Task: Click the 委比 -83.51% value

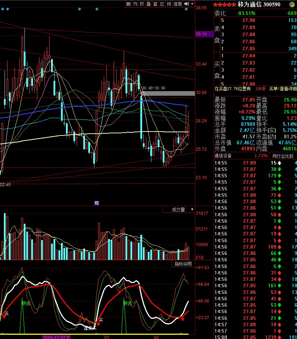Action: (246, 13)
